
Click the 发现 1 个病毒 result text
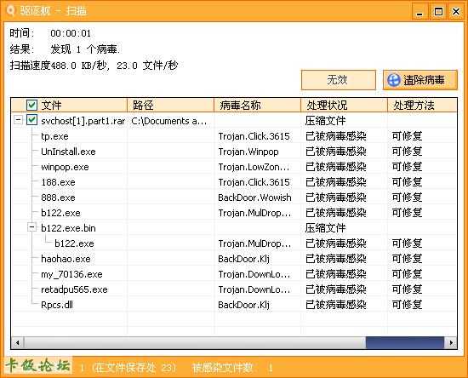(85, 49)
